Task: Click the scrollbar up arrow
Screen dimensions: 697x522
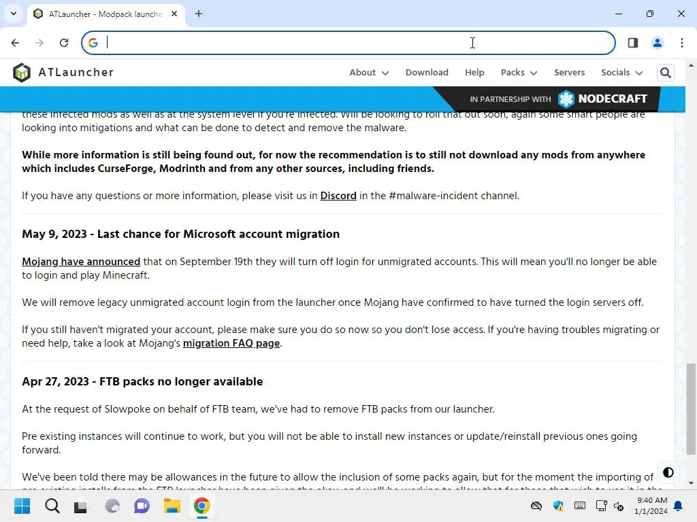Action: (x=690, y=65)
